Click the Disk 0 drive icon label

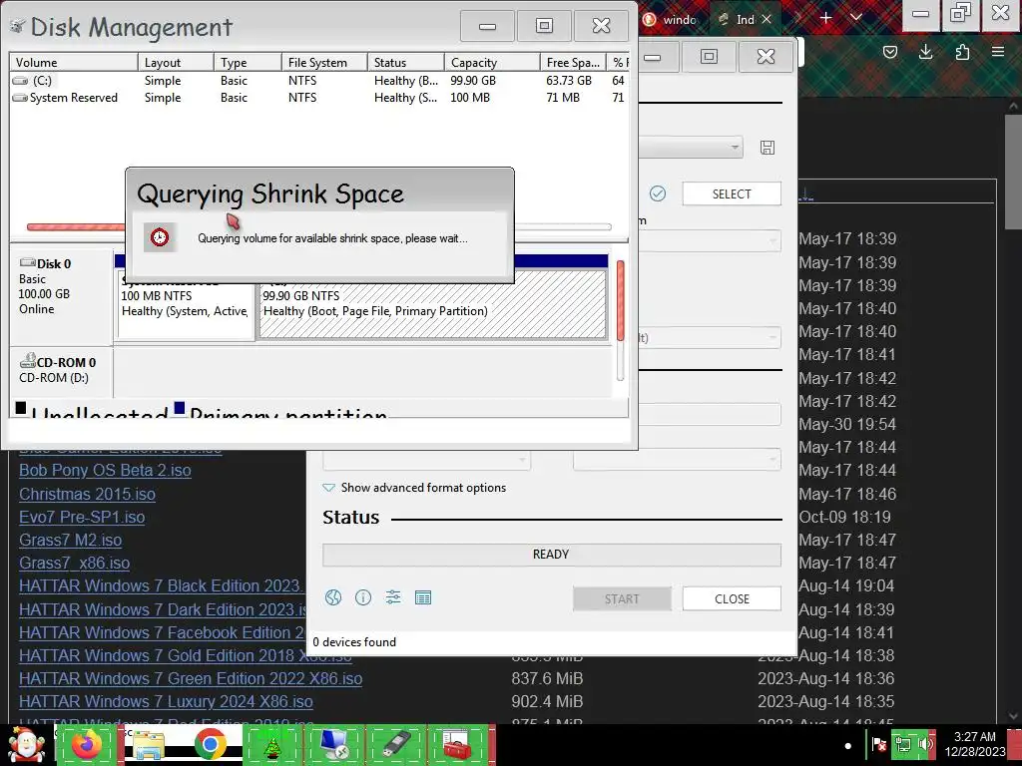(46, 263)
